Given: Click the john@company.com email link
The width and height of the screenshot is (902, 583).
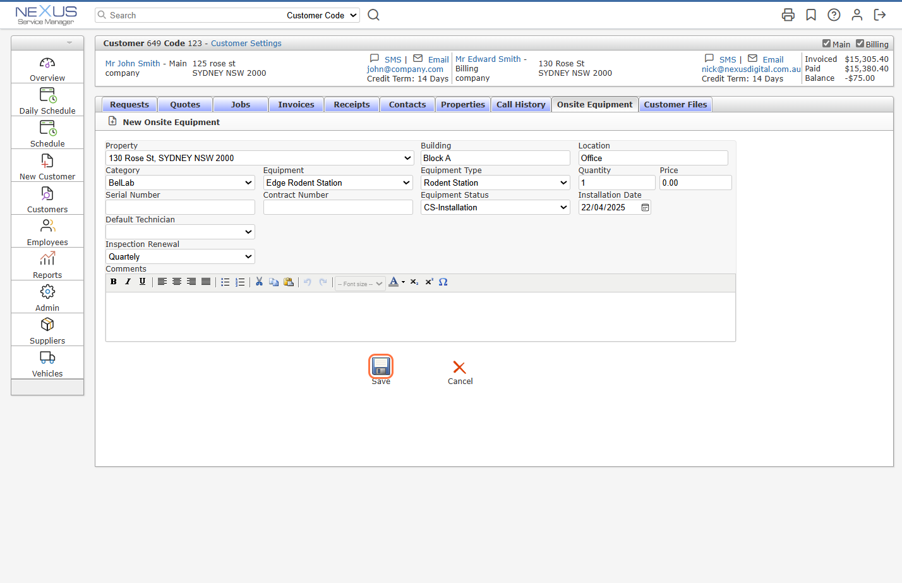Looking at the screenshot, I should 405,69.
